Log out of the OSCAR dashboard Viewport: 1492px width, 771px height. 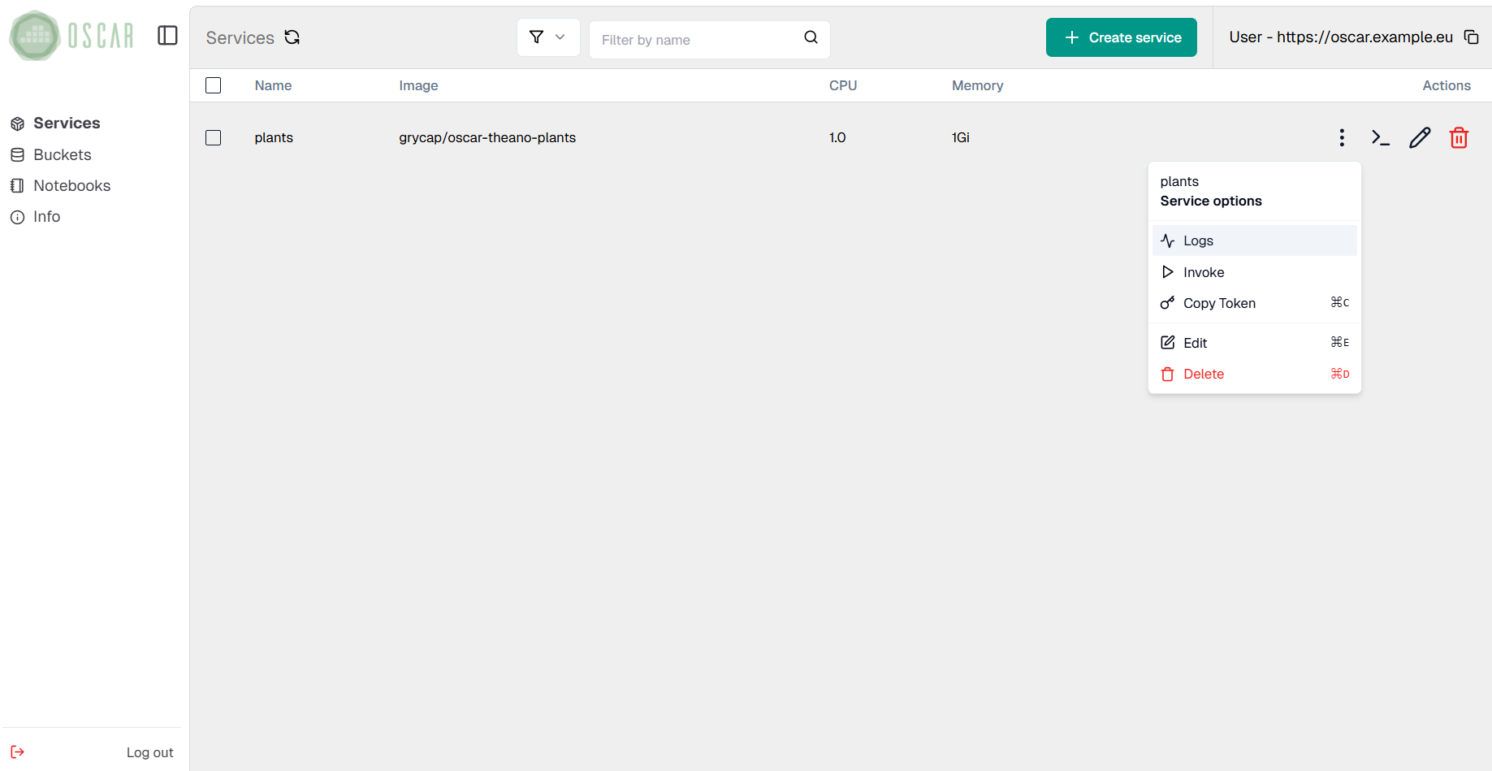[x=149, y=752]
